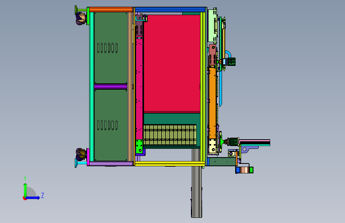Select the slotted yellow grille component
Screen dimensions: 345x223
pyautogui.click(x=170, y=135)
